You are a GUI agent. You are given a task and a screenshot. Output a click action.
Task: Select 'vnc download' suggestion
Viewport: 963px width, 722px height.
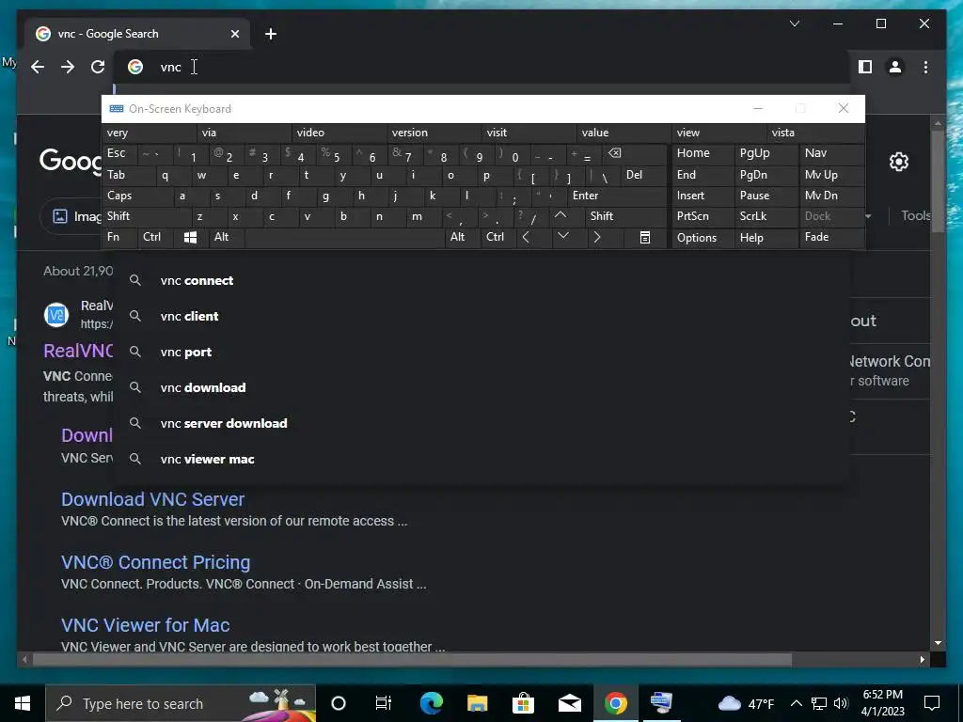pos(482,387)
